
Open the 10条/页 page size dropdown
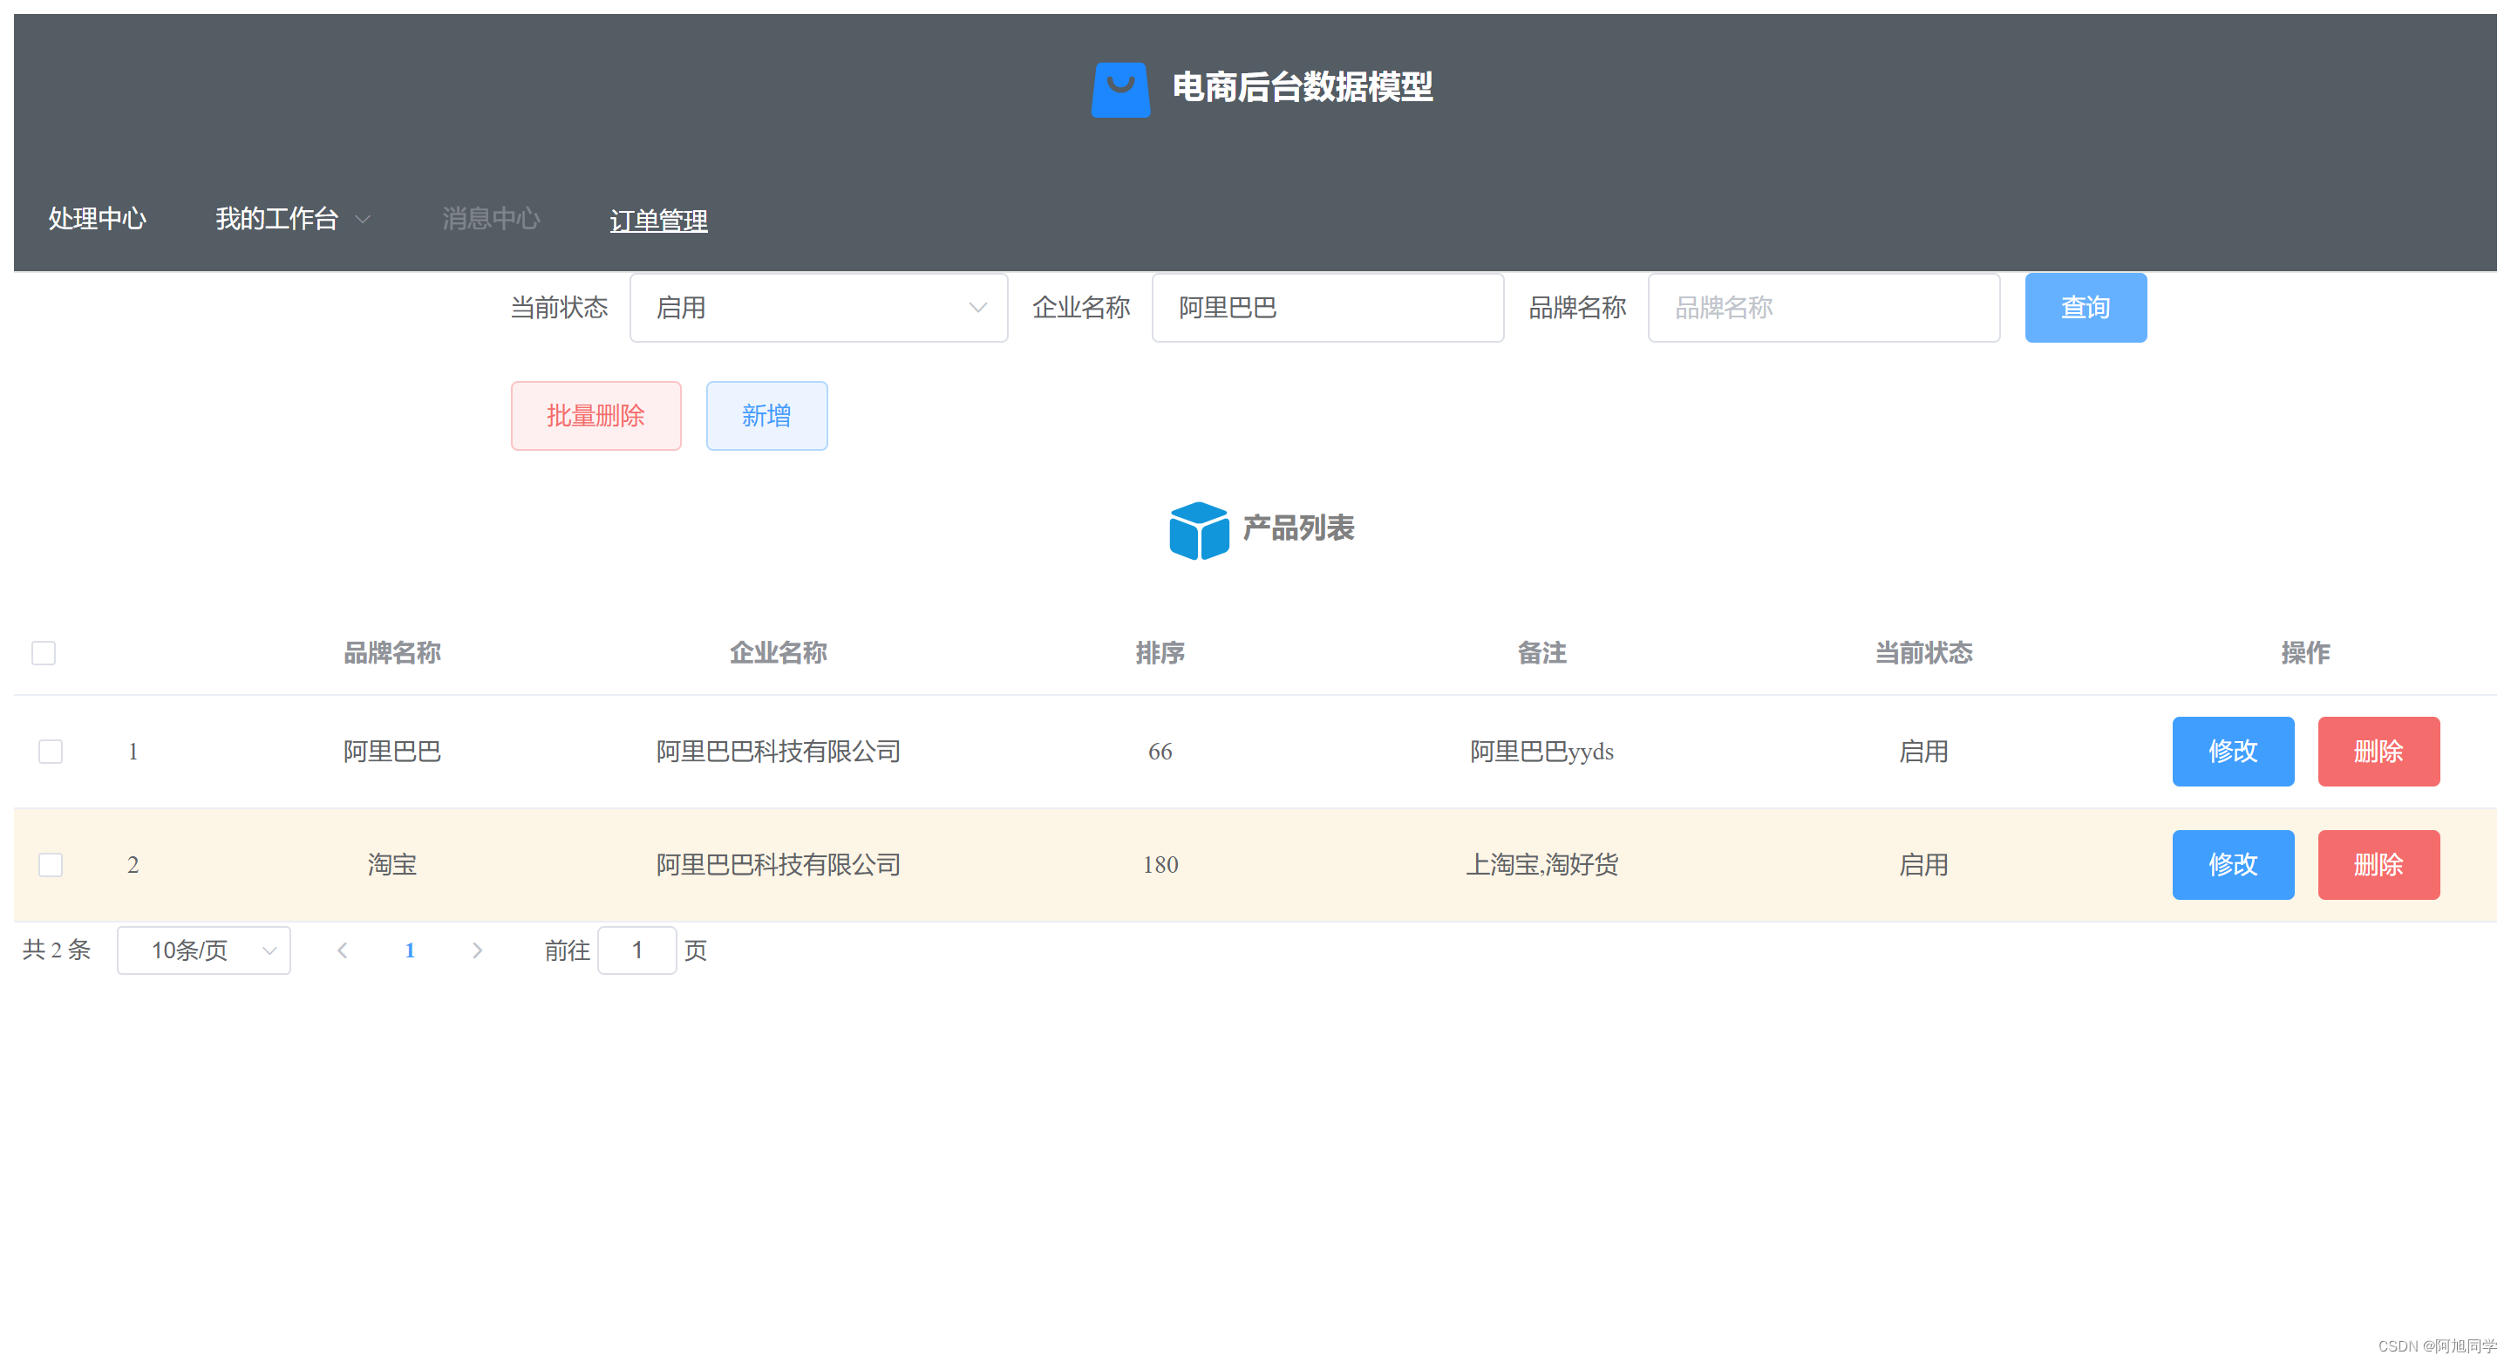pos(204,950)
